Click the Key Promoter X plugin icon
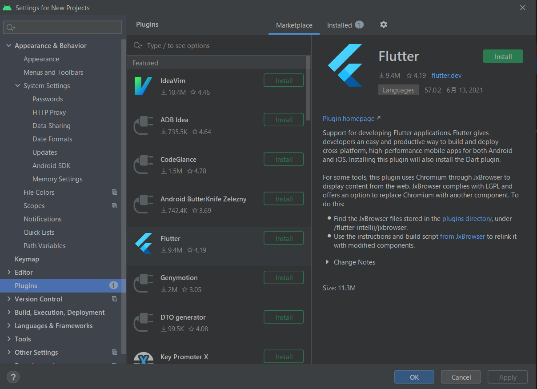 tap(143, 358)
